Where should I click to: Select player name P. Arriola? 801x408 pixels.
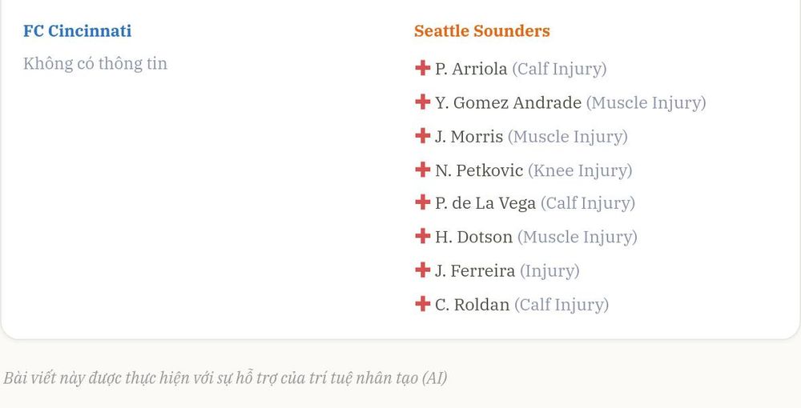click(471, 68)
